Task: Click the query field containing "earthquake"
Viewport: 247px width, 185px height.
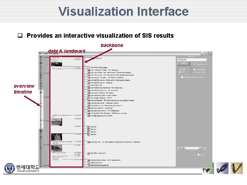Action: [191, 60]
